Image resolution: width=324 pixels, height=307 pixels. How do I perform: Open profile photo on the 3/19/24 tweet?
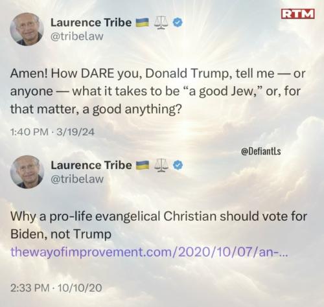27,29
